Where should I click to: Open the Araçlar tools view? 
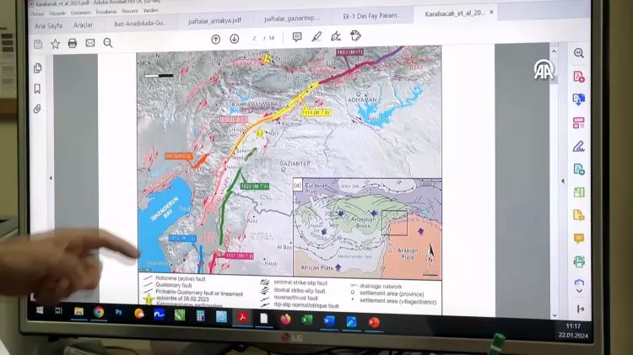[83, 25]
